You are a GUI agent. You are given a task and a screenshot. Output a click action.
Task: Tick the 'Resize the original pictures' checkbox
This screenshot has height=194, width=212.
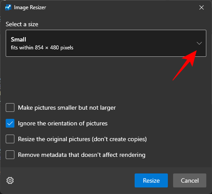click(10, 139)
